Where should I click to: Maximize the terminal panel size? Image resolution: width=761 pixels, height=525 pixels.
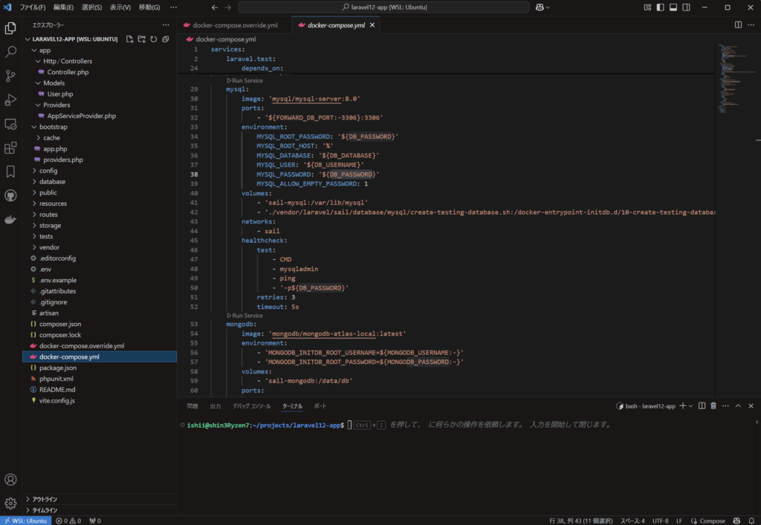tap(738, 405)
